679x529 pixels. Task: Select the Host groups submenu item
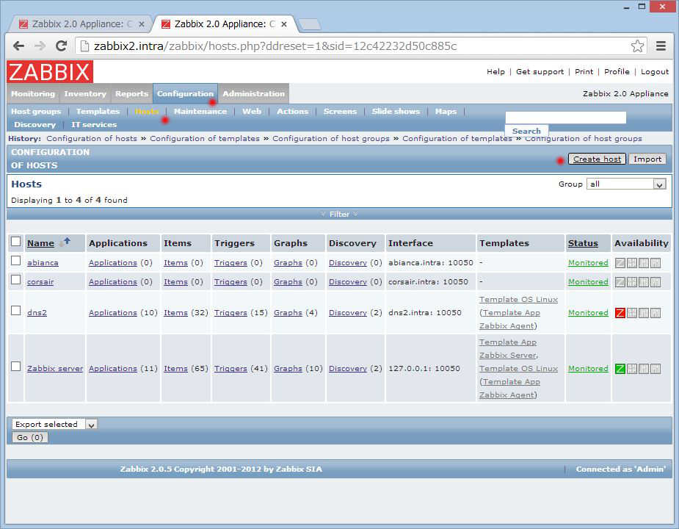click(x=36, y=112)
